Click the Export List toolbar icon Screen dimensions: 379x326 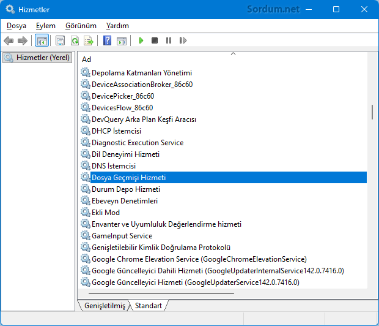89,40
